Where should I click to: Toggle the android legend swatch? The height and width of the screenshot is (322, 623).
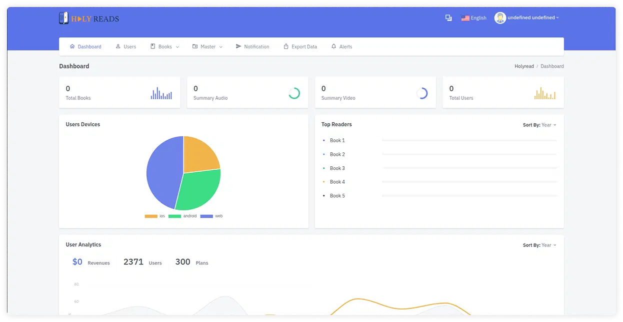click(x=174, y=216)
